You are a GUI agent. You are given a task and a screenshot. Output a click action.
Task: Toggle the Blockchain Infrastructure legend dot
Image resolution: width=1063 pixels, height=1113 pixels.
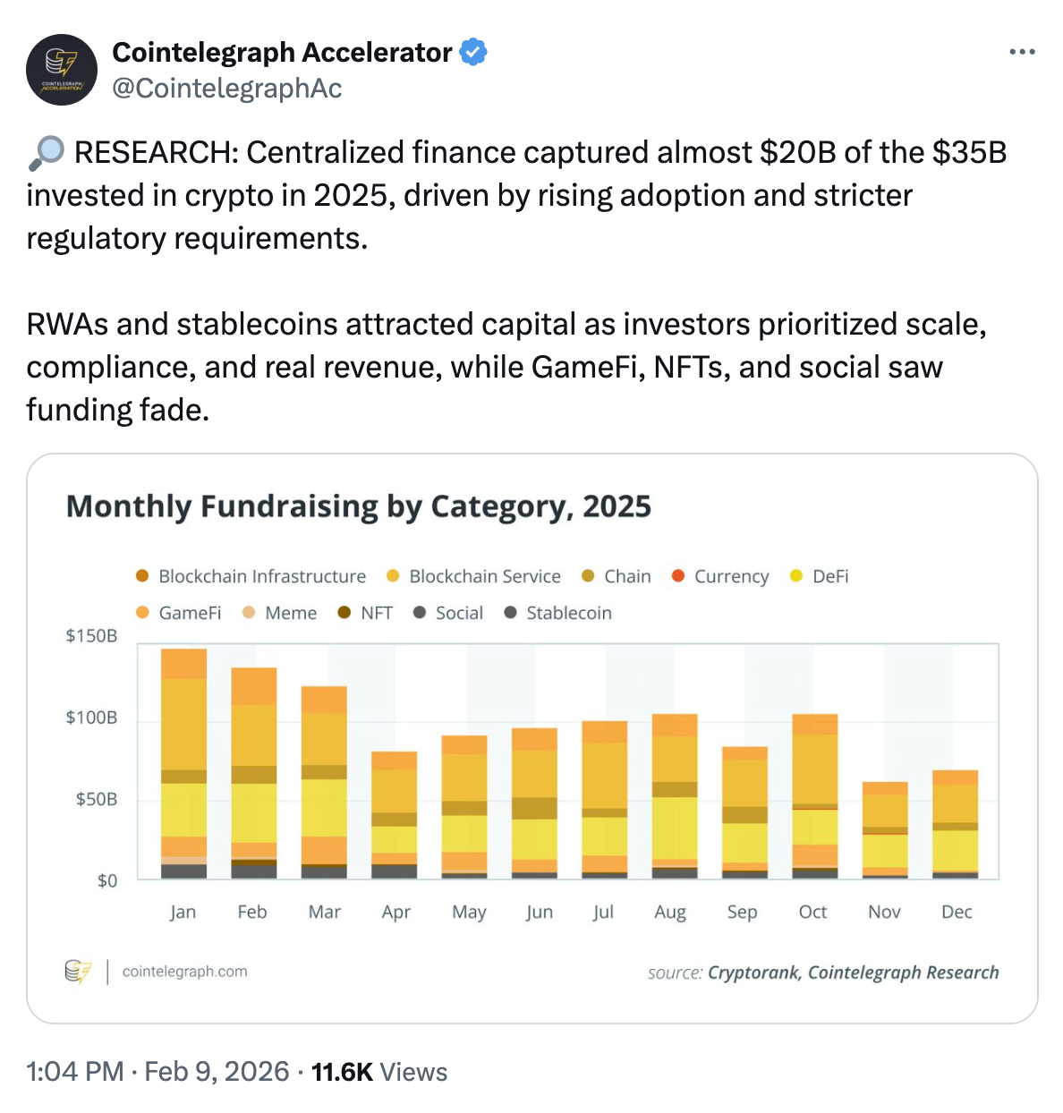click(x=142, y=576)
